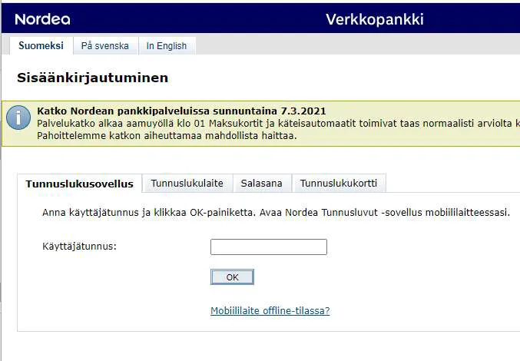Switch language to Suomeksi
Screen dimensions: 520x361
pyautogui.click(x=41, y=46)
